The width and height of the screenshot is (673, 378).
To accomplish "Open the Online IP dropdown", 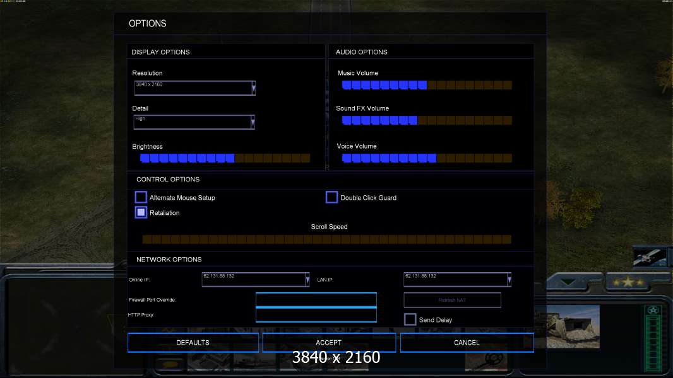I will (x=307, y=280).
